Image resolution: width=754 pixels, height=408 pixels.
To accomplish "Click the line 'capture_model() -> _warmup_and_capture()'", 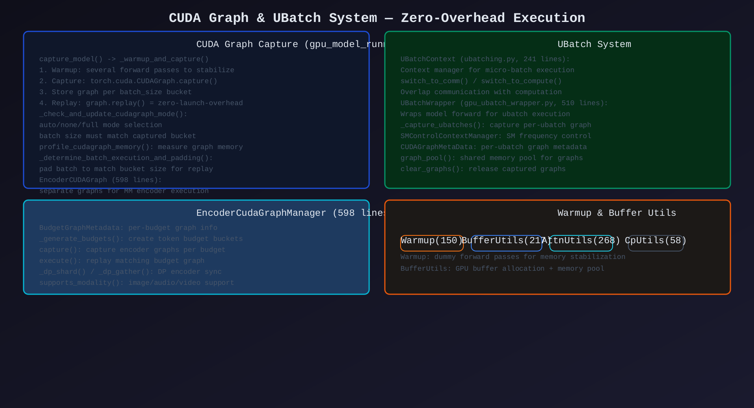I will (x=124, y=59).
